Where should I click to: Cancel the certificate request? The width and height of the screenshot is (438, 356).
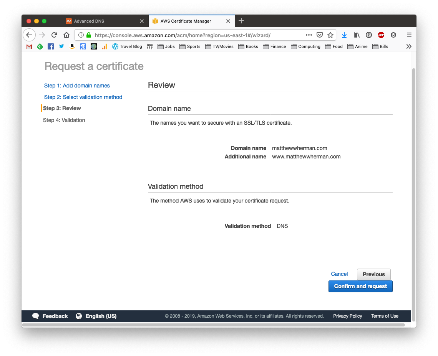point(339,274)
